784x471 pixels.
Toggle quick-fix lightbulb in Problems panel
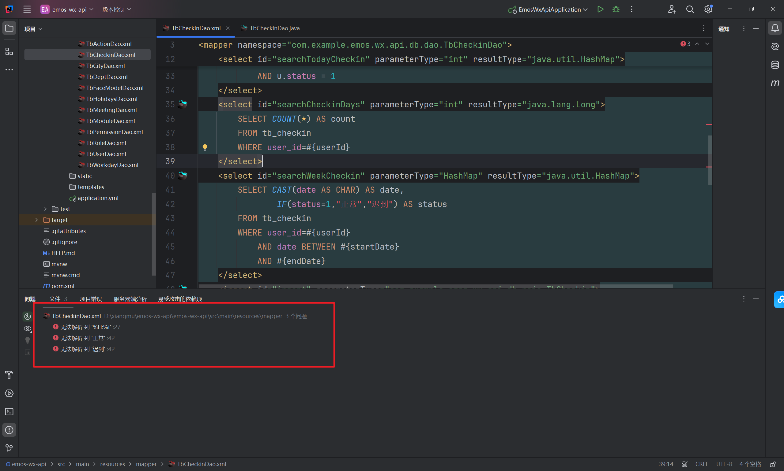click(28, 340)
